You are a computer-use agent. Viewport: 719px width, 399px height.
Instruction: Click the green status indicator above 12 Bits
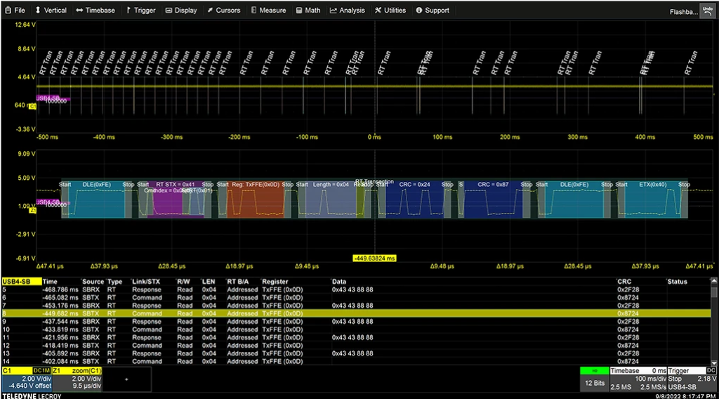pyautogui.click(x=595, y=371)
